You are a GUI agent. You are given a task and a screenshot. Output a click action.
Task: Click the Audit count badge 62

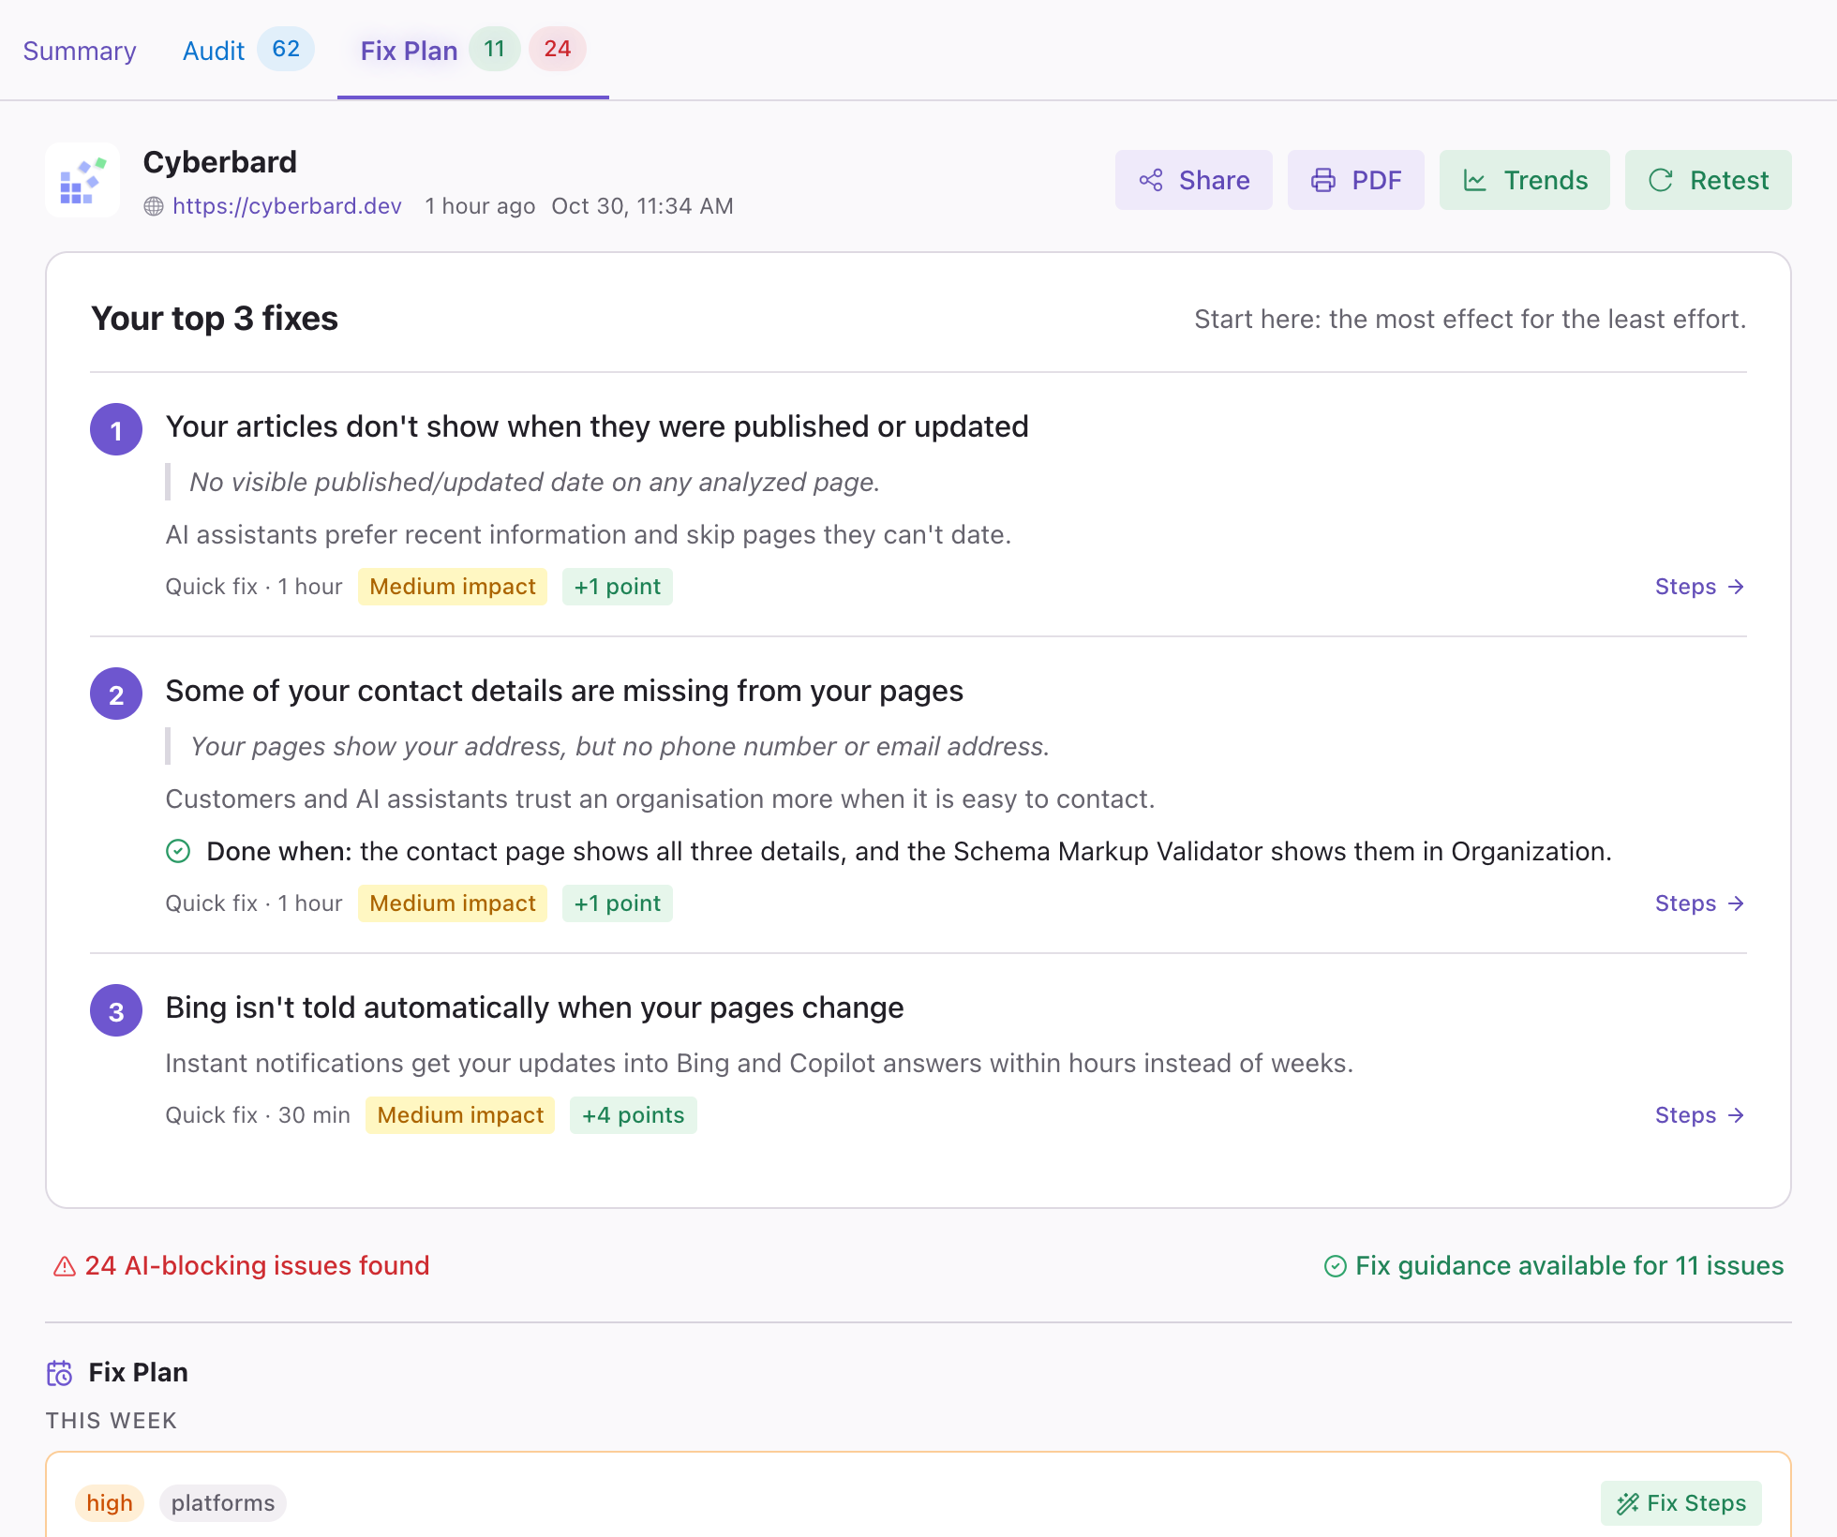(x=286, y=49)
